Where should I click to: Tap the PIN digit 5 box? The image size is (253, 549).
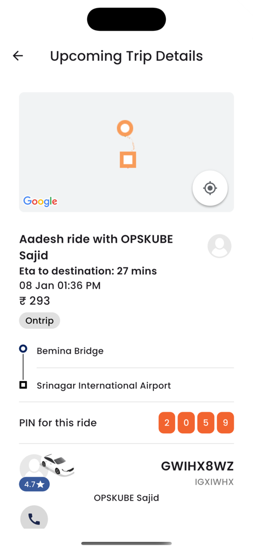[206, 423]
